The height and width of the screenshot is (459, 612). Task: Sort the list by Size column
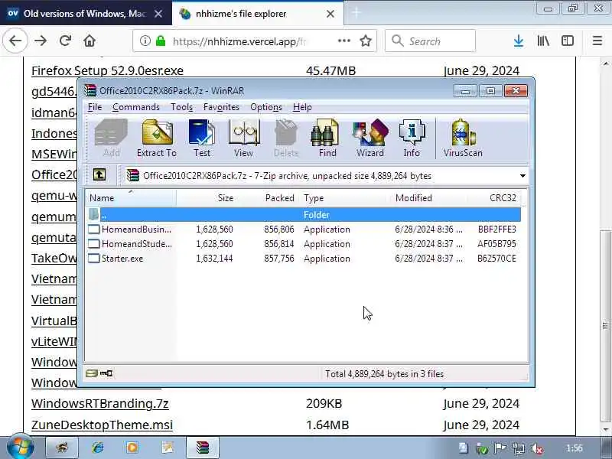(x=206, y=198)
